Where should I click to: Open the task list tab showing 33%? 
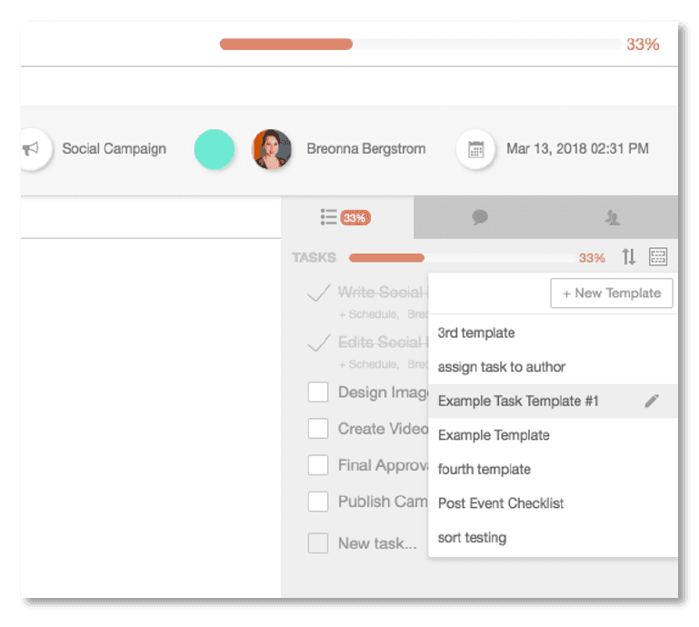click(x=345, y=217)
